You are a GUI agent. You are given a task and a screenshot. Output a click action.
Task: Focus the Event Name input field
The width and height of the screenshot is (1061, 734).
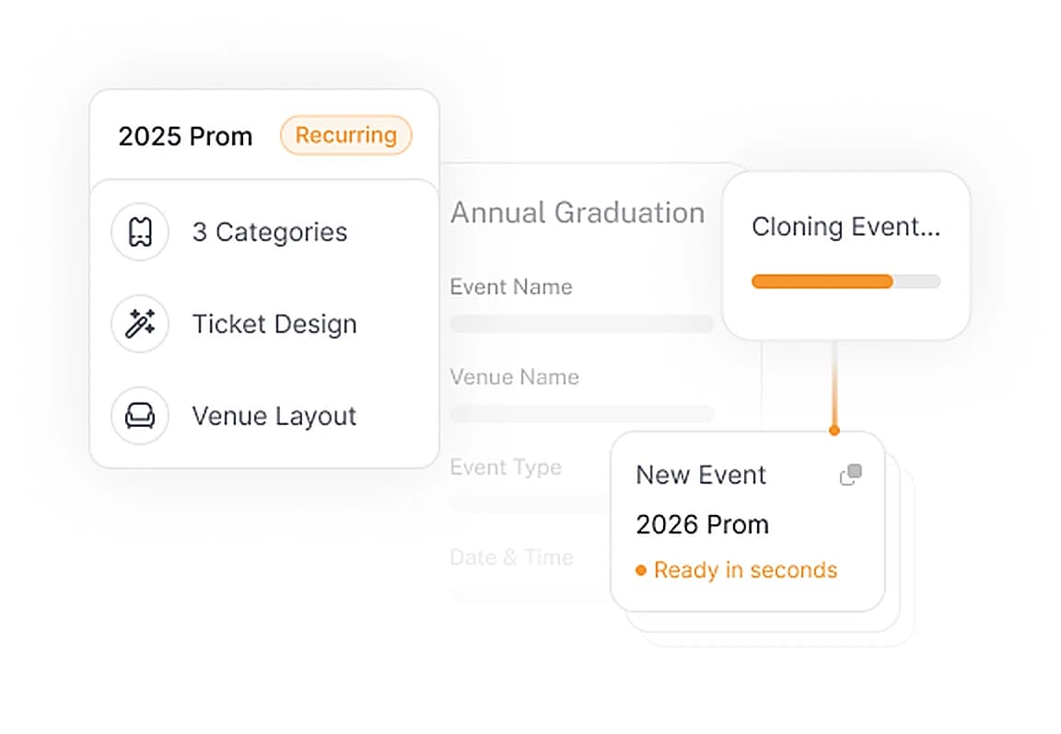[582, 324]
